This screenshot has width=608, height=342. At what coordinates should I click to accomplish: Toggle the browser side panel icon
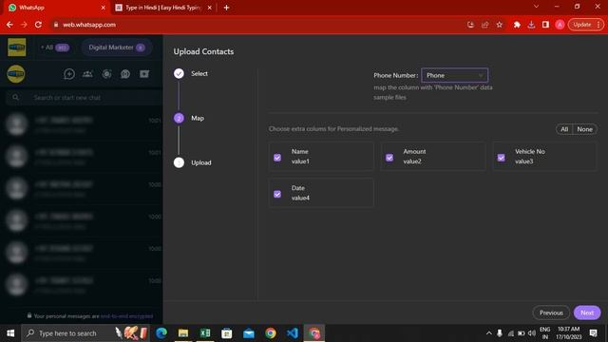pyautogui.click(x=545, y=25)
